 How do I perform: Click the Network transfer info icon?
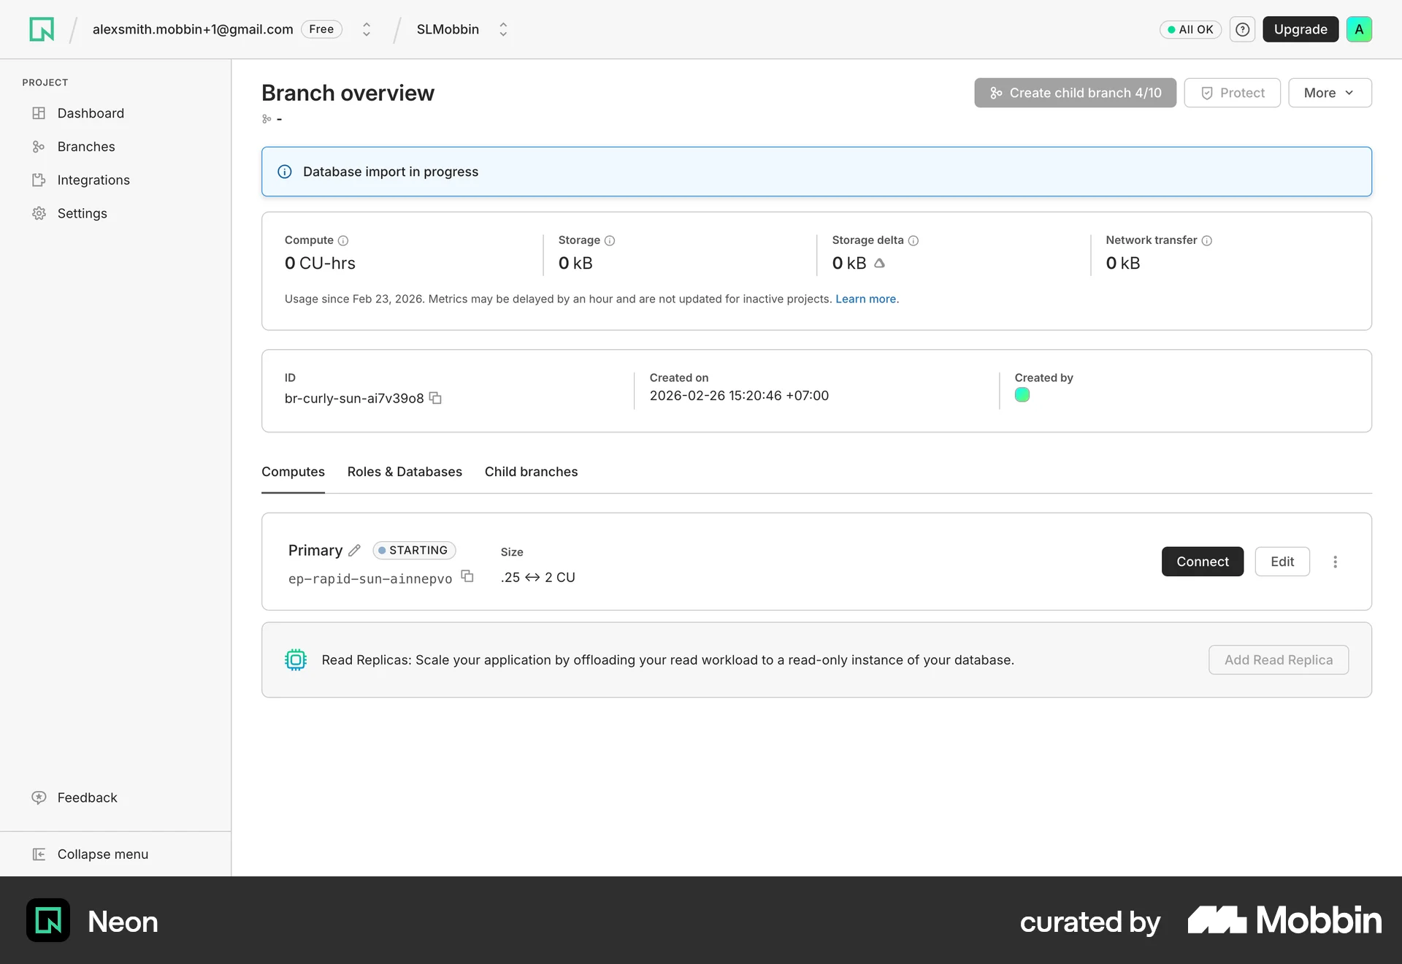pyautogui.click(x=1206, y=240)
